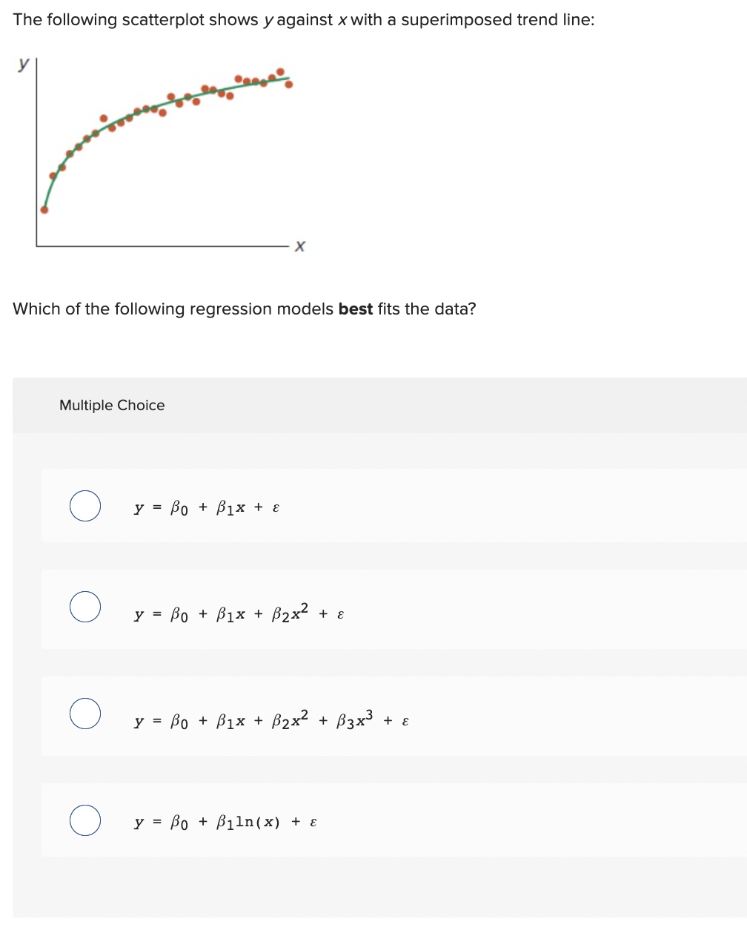Select the cubic model answer option
Screen dimensions: 747x942
pos(84,714)
